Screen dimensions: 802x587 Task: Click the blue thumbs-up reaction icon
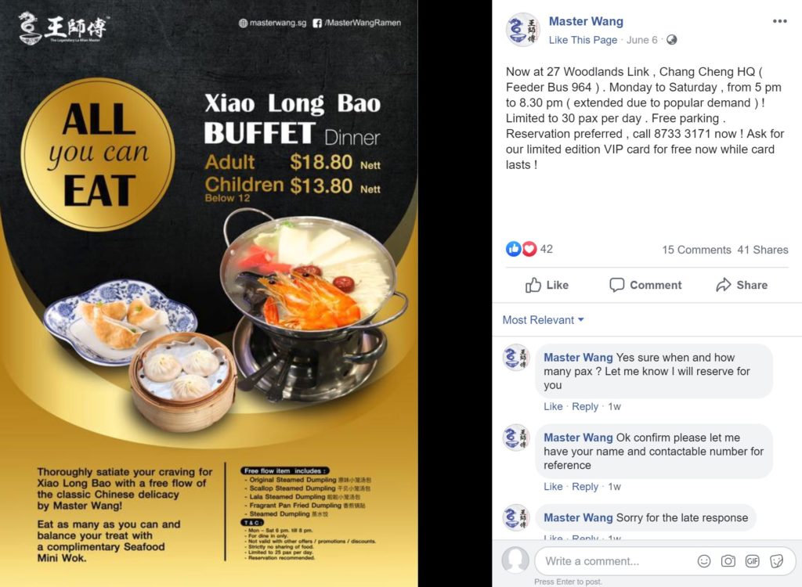(513, 249)
